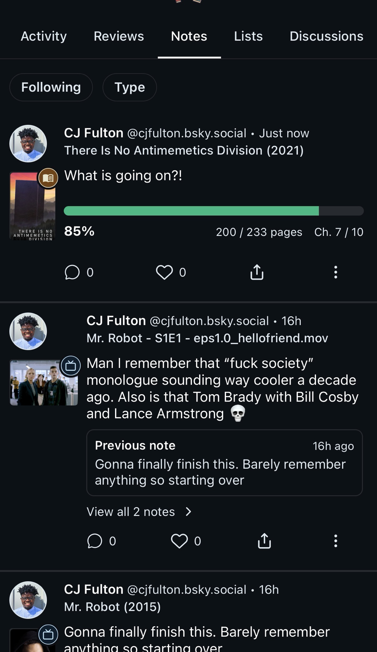Screen dimensions: 377x652
Task: Like the "What is going on?!" note
Action: click(x=164, y=272)
